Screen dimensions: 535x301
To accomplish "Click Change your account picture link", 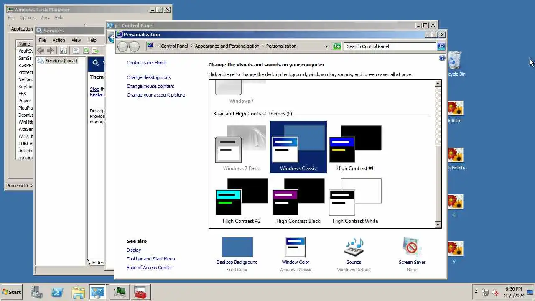I will click(156, 95).
